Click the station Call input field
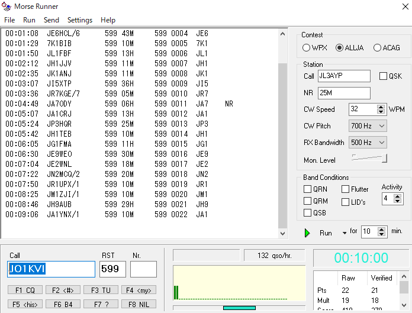The height and width of the screenshot is (313, 412). pyautogui.click(x=344, y=76)
